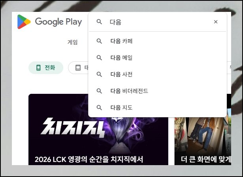Select the 다음 비더레전드 suggestion
The width and height of the screenshot is (243, 177).
pos(158,91)
